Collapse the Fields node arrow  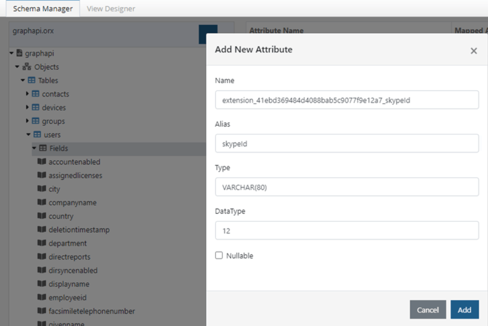pos(34,148)
